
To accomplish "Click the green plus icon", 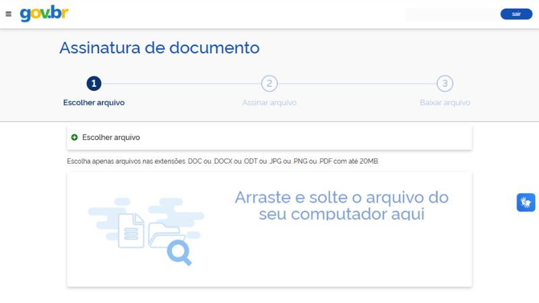I will pyautogui.click(x=74, y=137).
